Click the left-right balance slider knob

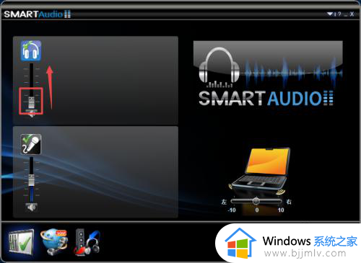pyautogui.click(x=256, y=201)
